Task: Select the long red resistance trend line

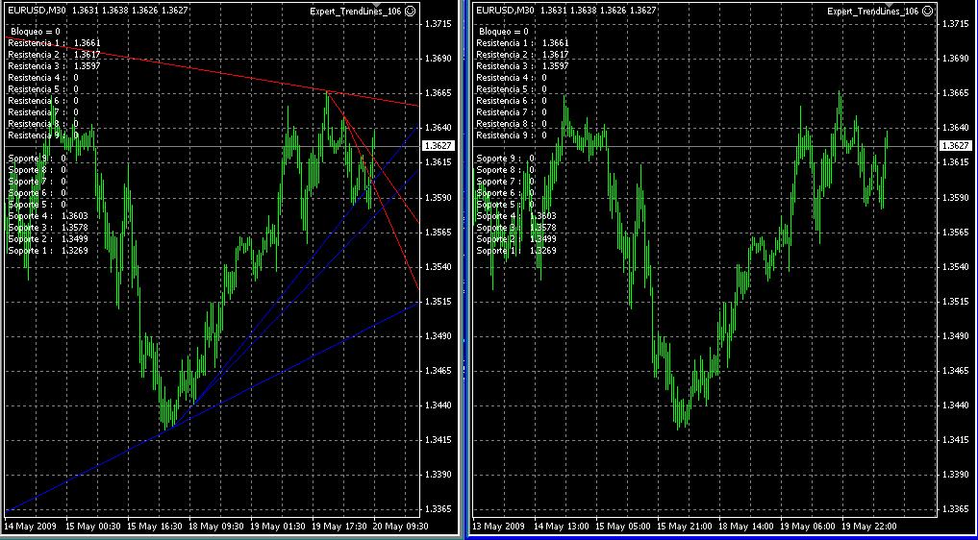Action: point(213,72)
